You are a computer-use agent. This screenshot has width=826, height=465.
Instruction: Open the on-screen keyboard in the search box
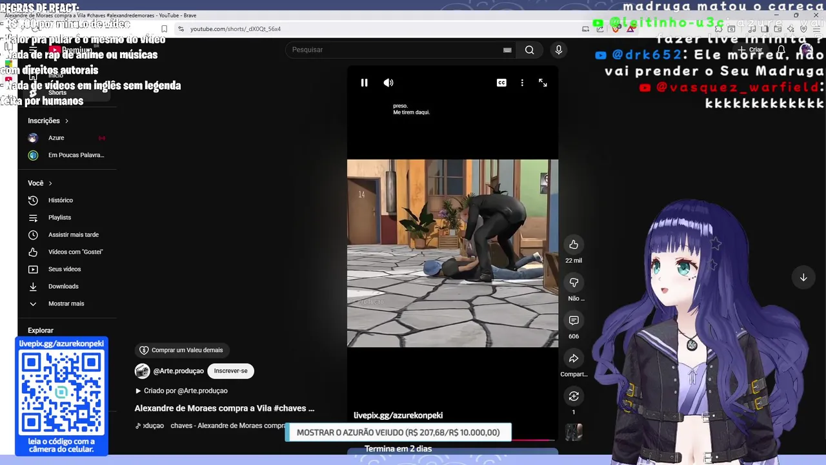507,50
